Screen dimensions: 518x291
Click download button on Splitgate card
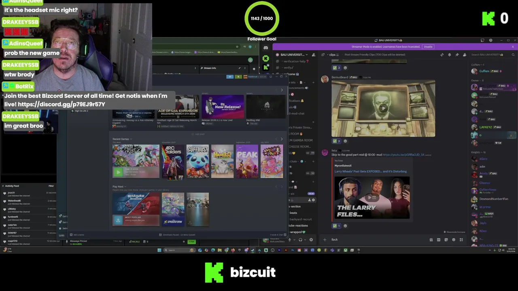click(x=118, y=220)
